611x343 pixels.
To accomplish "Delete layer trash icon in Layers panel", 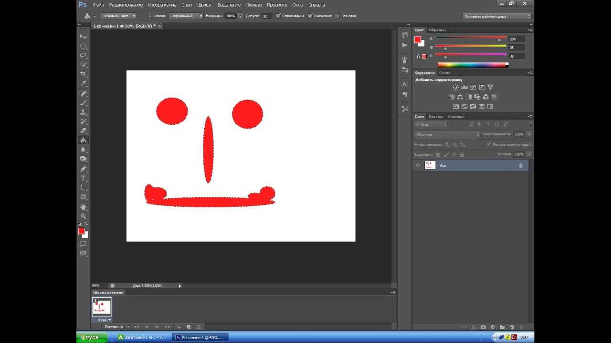I will [521, 327].
